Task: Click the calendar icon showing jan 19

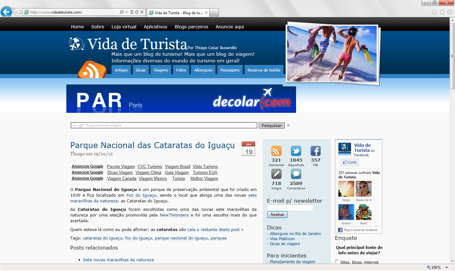Action: 248,149
